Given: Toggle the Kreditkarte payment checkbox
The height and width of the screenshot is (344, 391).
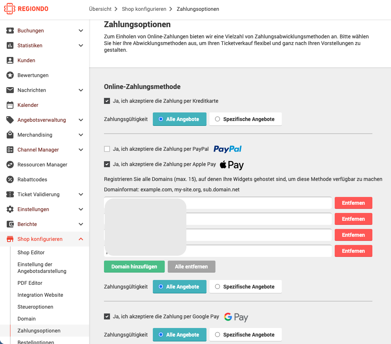Looking at the screenshot, I should 107,101.
